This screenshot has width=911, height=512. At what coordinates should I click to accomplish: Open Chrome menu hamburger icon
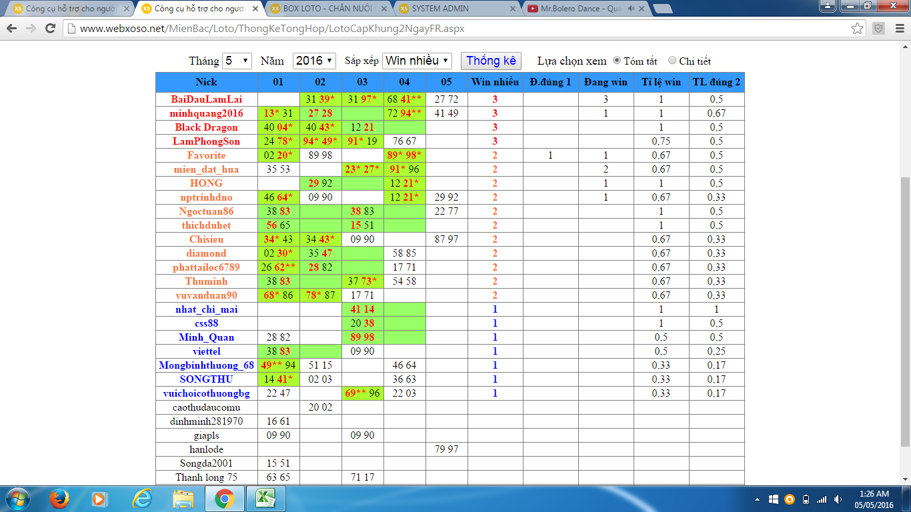(x=899, y=29)
